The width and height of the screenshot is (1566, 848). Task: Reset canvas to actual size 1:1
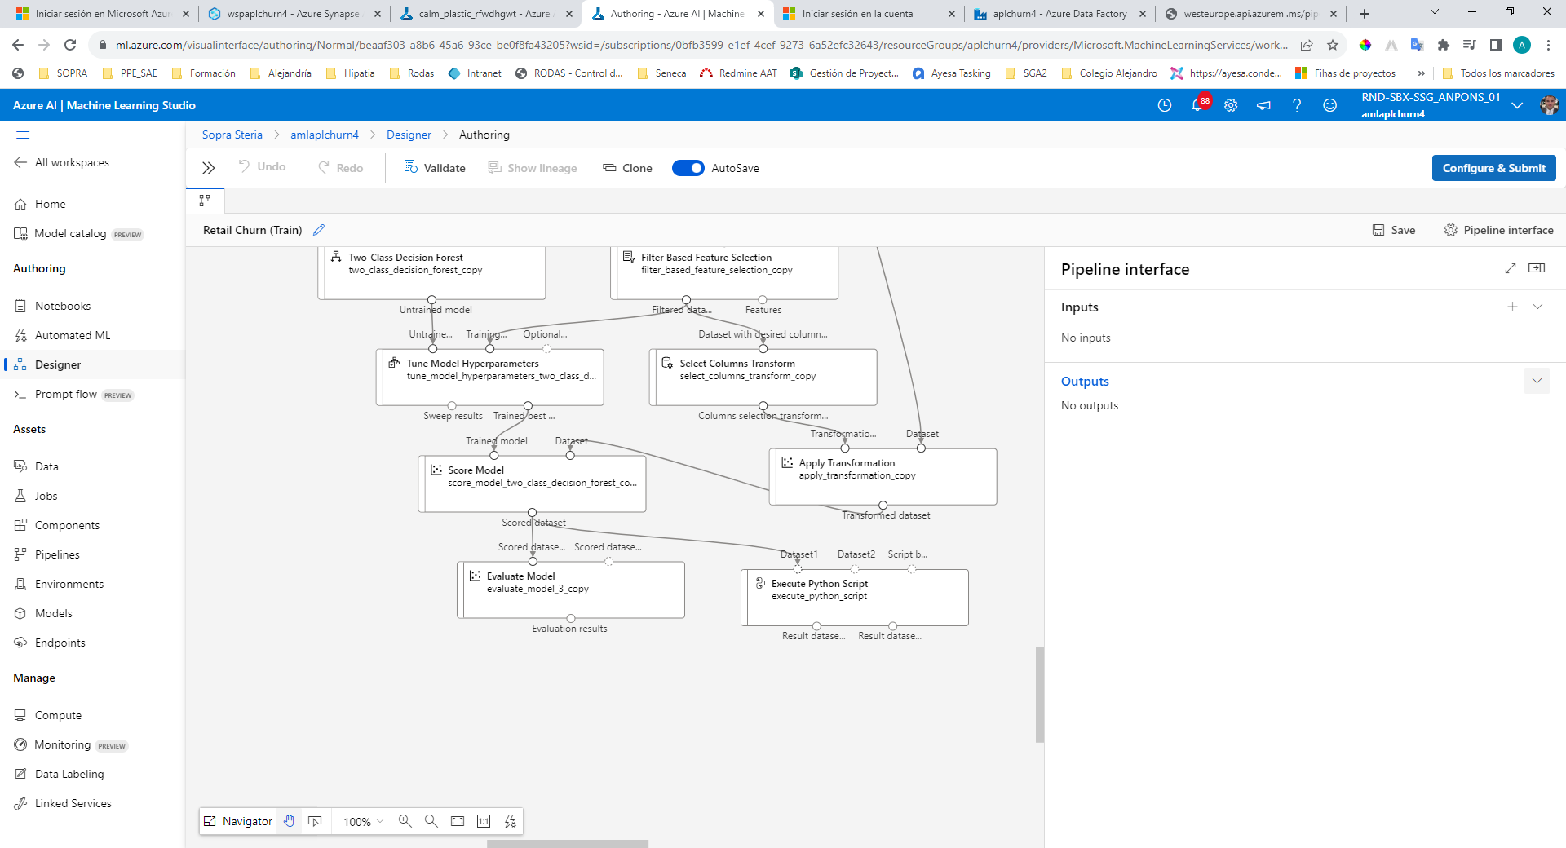pos(484,821)
